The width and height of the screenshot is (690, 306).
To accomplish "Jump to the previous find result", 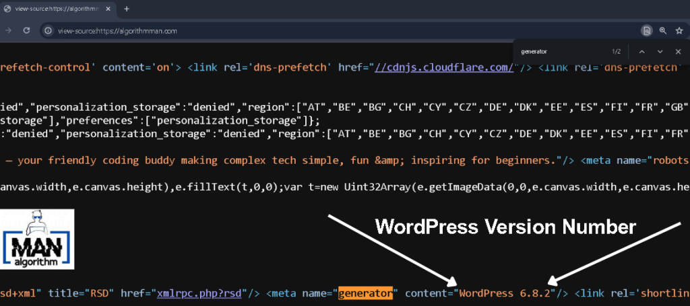I will (x=641, y=52).
